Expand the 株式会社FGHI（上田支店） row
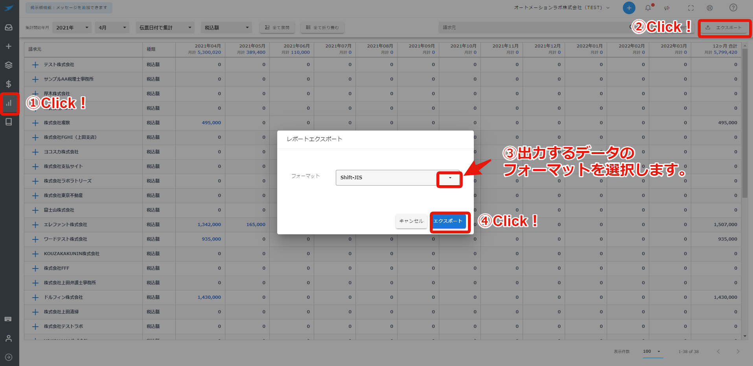This screenshot has height=366, width=753. pyautogui.click(x=35, y=138)
